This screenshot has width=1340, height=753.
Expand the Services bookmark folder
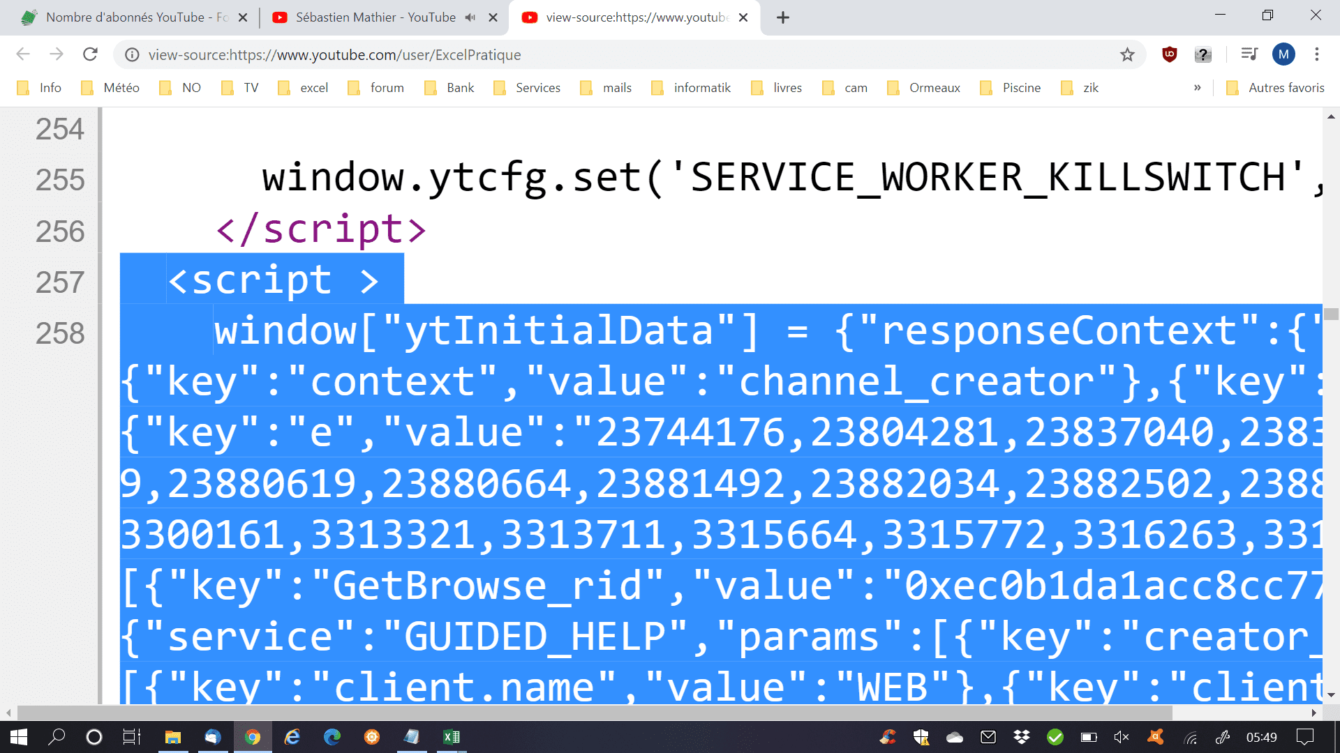click(528, 88)
